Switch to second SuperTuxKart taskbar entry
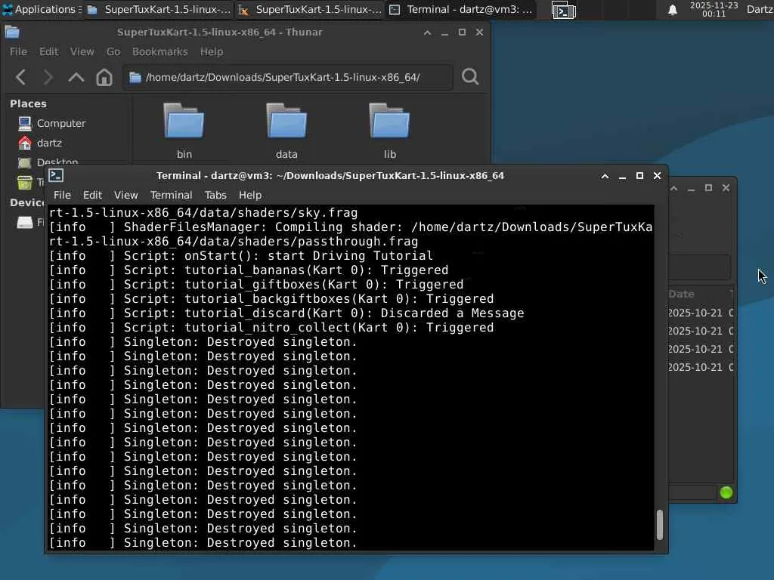This screenshot has height=580, width=774. click(310, 9)
